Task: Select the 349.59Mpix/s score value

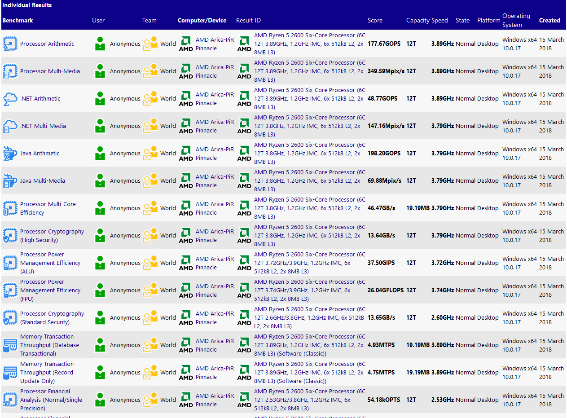Action: tap(386, 71)
